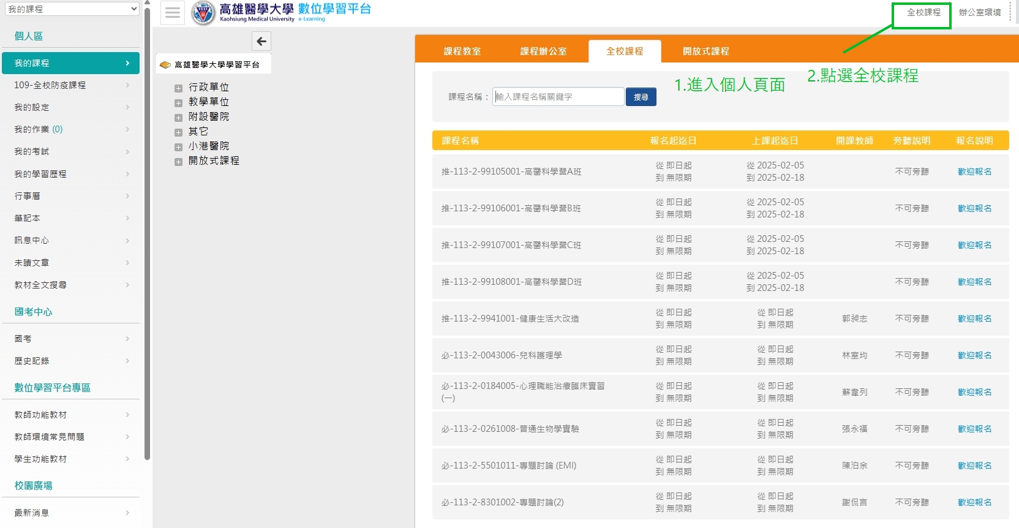Click the 校園廣場 section heading
The image size is (1019, 528).
[x=33, y=486]
